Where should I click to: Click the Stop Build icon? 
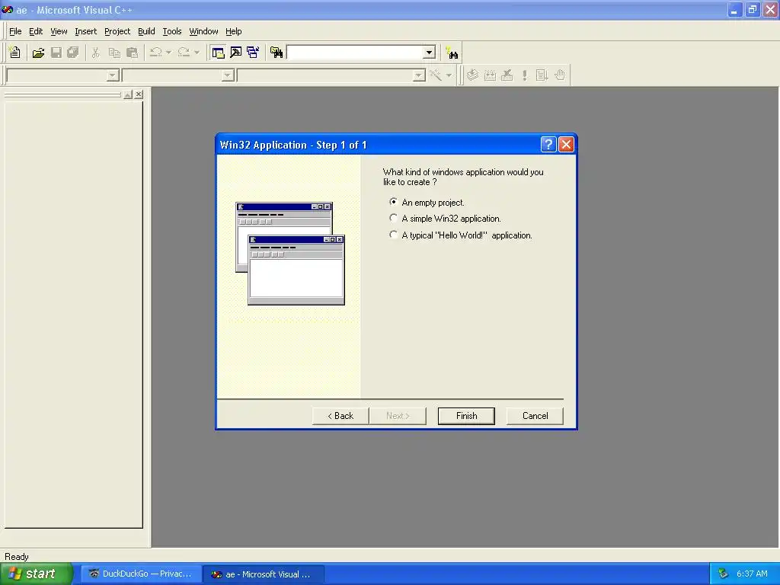507,75
